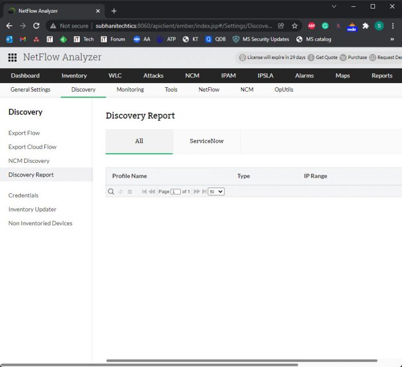The width and height of the screenshot is (402, 367).
Task: Open the Maps menu
Action: [342, 76]
